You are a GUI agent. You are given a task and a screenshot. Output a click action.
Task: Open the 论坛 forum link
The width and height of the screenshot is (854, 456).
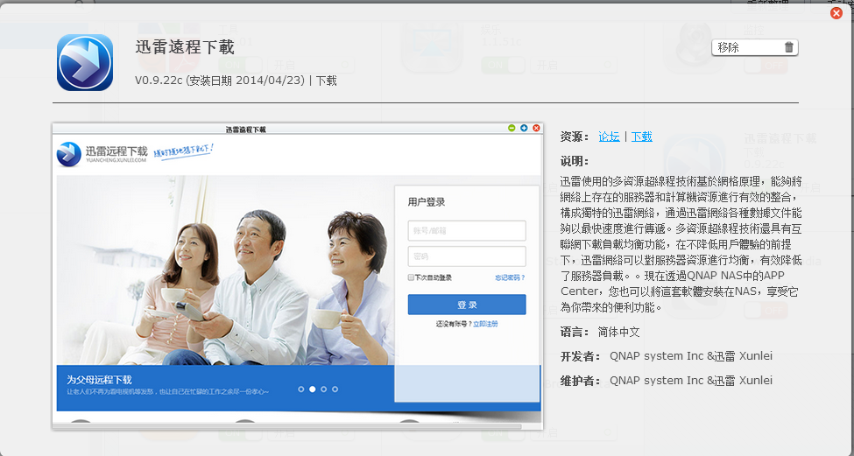click(x=609, y=137)
